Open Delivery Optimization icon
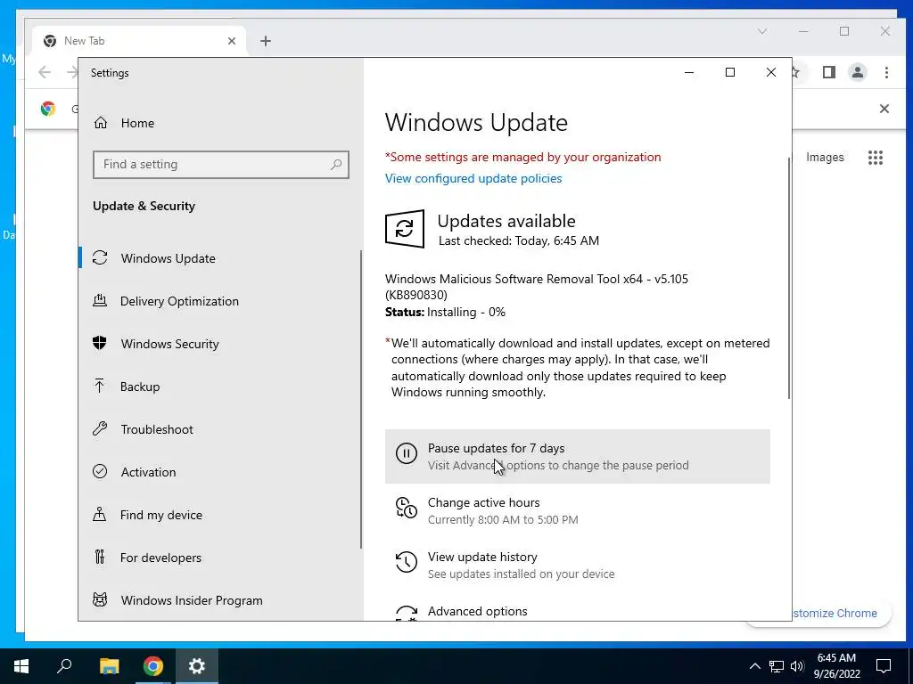The image size is (913, 684). 100,301
